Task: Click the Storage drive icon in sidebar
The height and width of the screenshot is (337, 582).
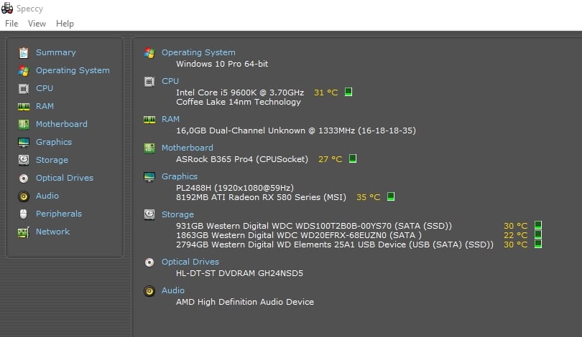Action: 24,160
